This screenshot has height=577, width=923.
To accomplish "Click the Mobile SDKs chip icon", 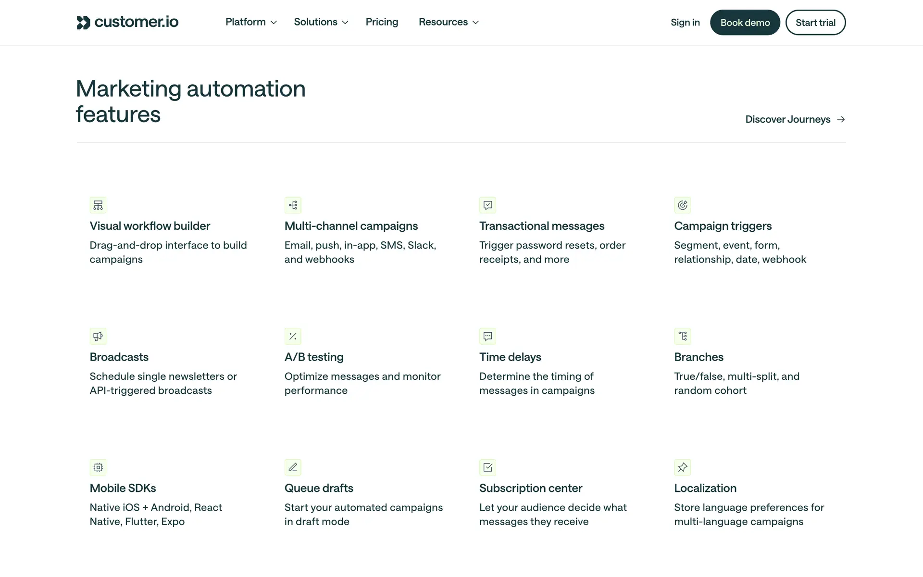I will click(x=98, y=467).
